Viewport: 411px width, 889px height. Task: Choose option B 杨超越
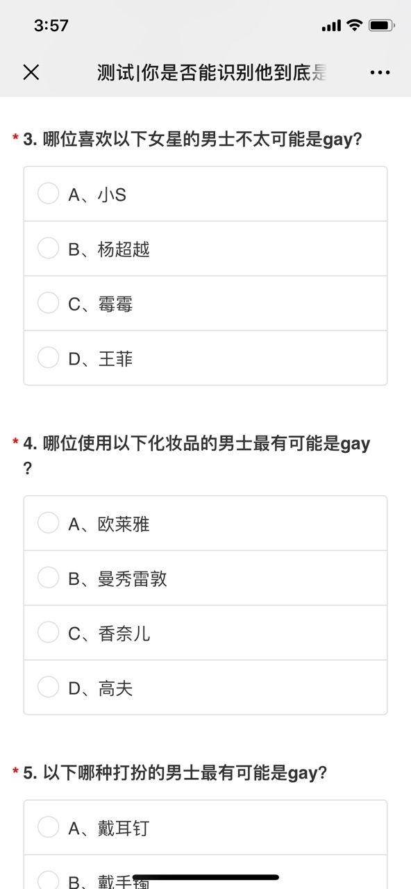(205, 249)
